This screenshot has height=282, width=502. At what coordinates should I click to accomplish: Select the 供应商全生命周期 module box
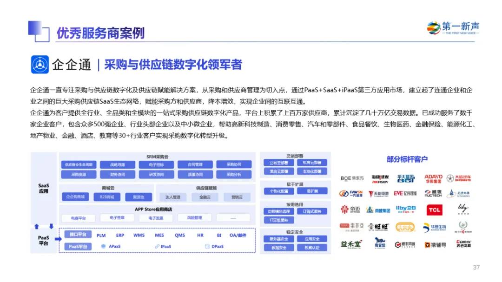click(x=79, y=164)
